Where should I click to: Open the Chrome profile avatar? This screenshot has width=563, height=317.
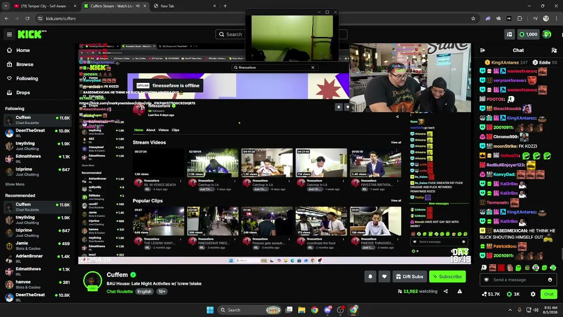tap(546, 18)
